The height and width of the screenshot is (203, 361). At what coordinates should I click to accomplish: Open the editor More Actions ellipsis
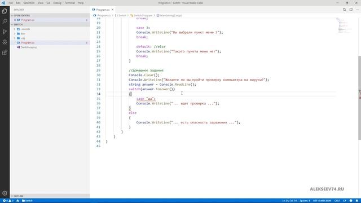[357, 10]
